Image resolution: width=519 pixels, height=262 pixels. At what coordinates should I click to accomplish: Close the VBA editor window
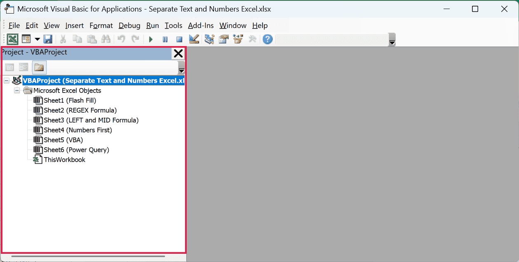coord(504,9)
